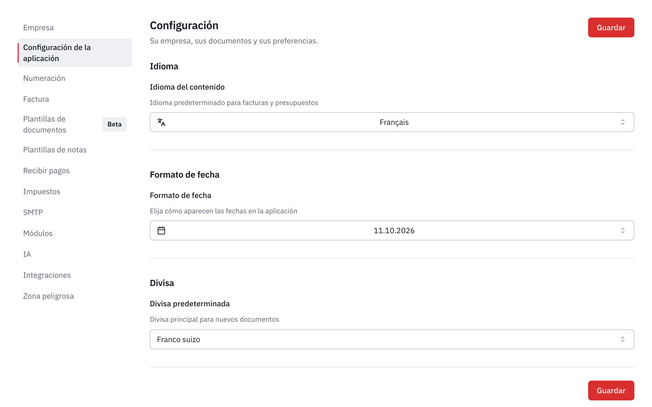Screen dimensions: 652x407
Task: Click the 'Elija cómo aparecen las fechas' description
Action: (224, 211)
